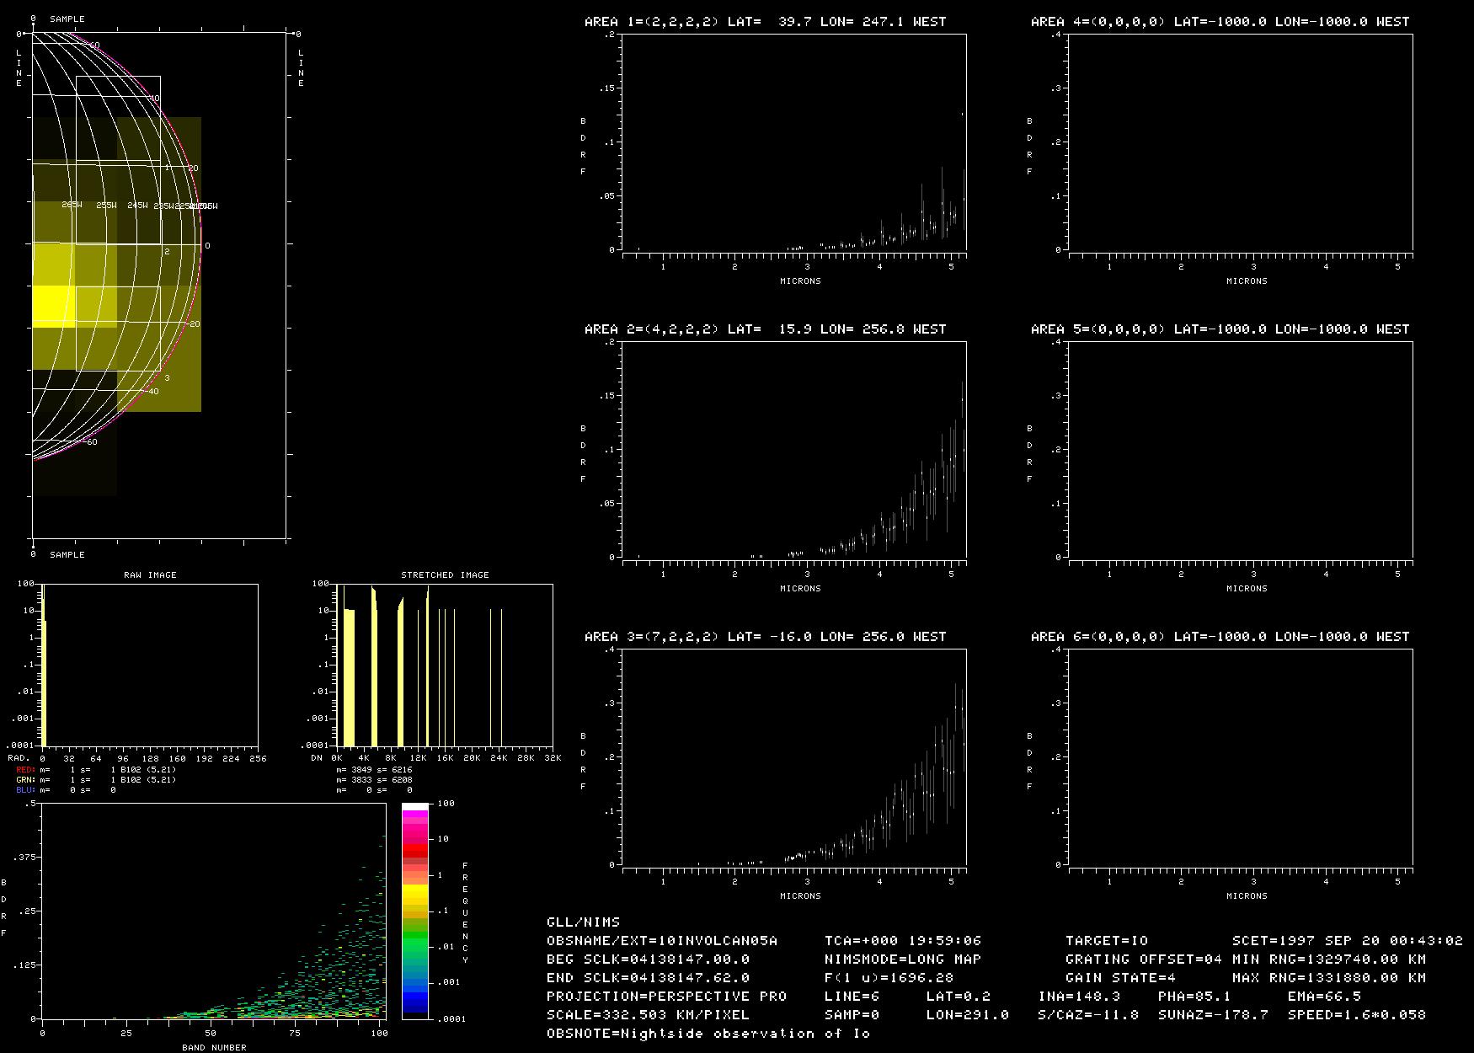Click the white top of frequency colorbar
Screen dimensions: 1474x1053
[x=414, y=806]
